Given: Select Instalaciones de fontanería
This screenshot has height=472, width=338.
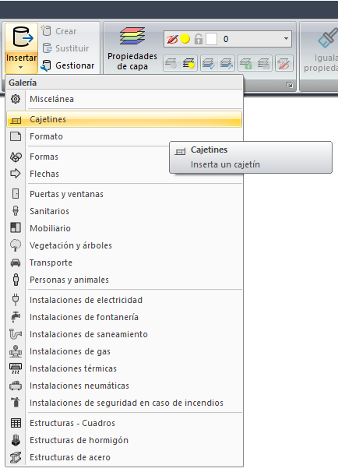Looking at the screenshot, I should (124, 317).
